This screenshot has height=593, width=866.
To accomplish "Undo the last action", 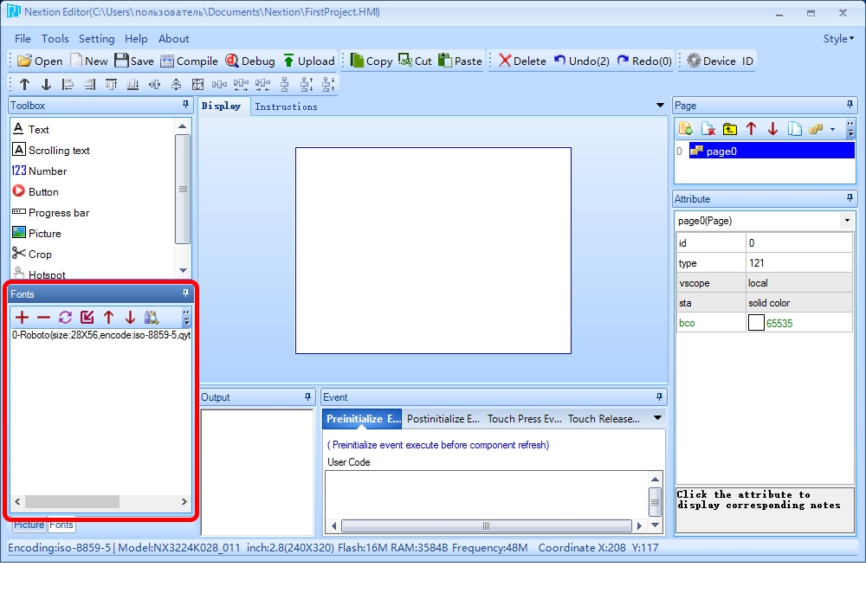I will (x=582, y=61).
